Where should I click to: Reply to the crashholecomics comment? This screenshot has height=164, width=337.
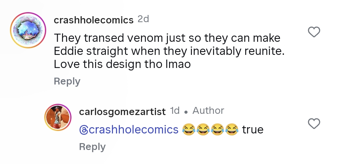pyautogui.click(x=67, y=81)
